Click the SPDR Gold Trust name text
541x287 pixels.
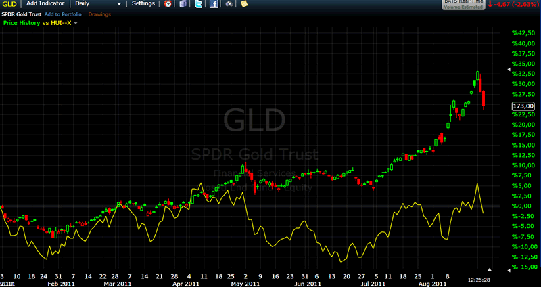22,14
